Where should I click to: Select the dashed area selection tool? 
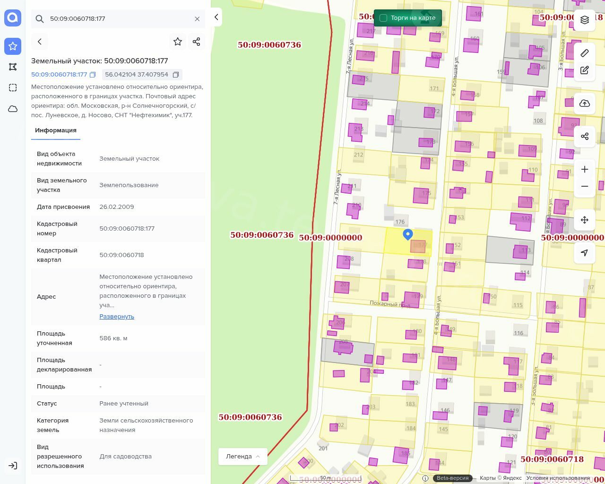(13, 87)
